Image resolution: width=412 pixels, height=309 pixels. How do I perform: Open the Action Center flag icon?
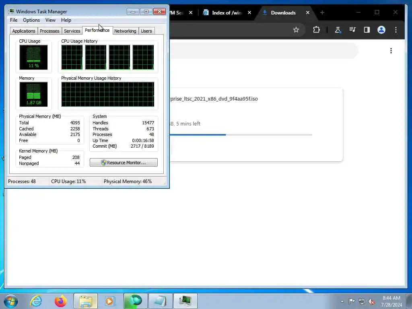(x=352, y=301)
